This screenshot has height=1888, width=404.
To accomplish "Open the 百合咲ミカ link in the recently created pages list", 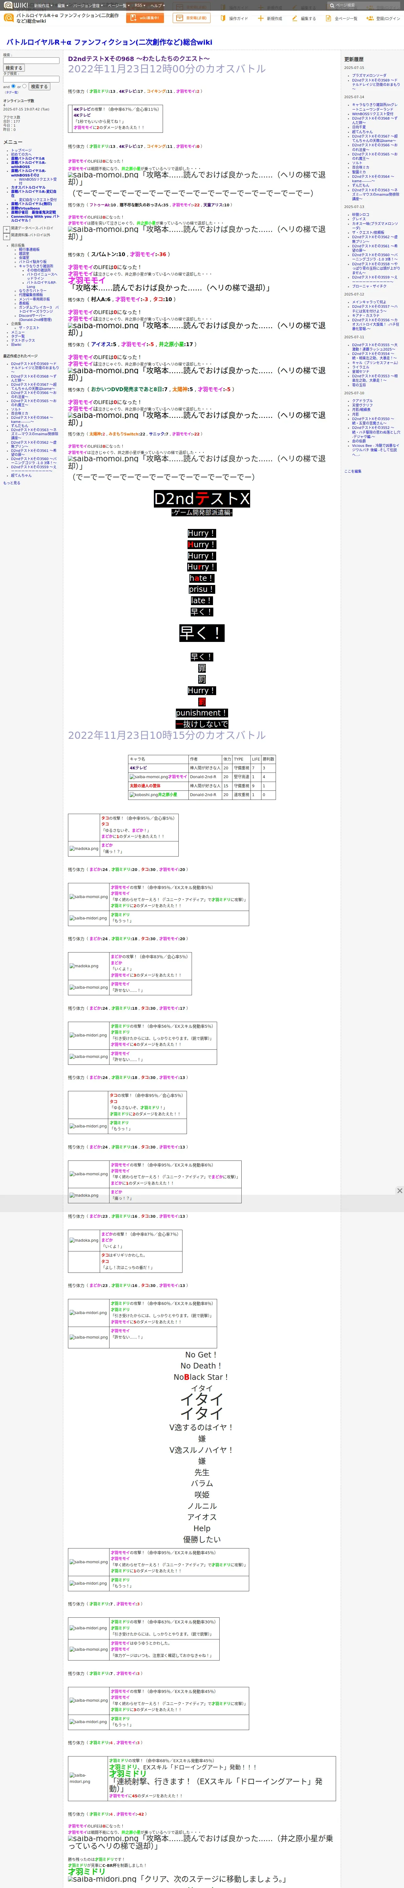I will pyautogui.click(x=20, y=413).
